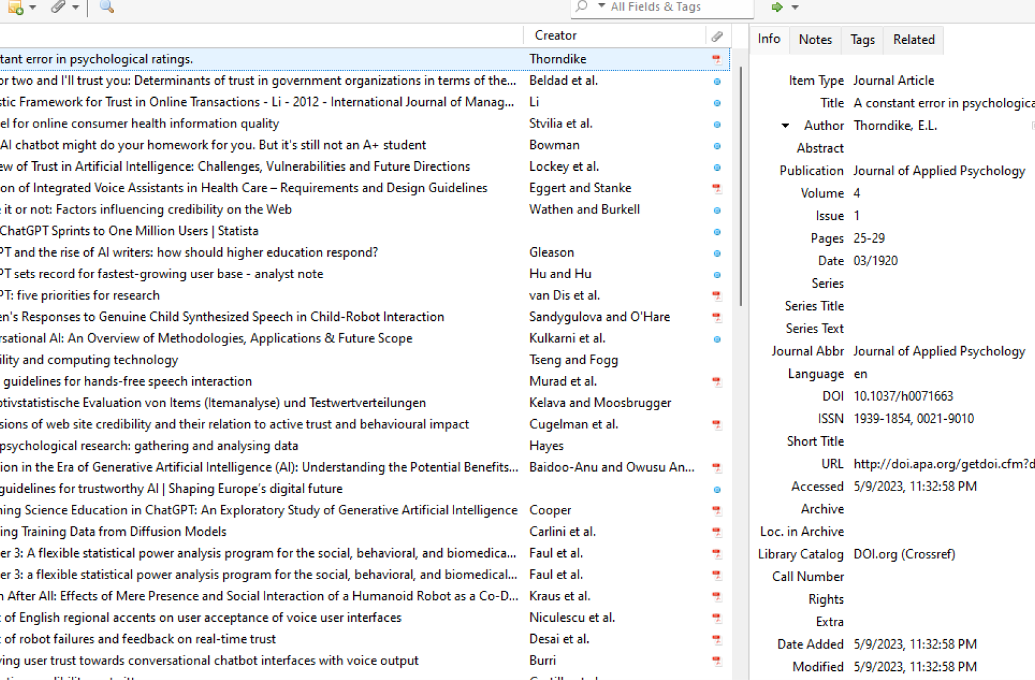Screen dimensions: 1035x680
Task: Switch to the Tags tab
Action: [862, 39]
